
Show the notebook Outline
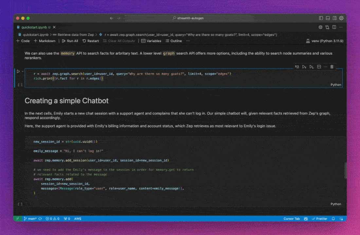point(173,41)
